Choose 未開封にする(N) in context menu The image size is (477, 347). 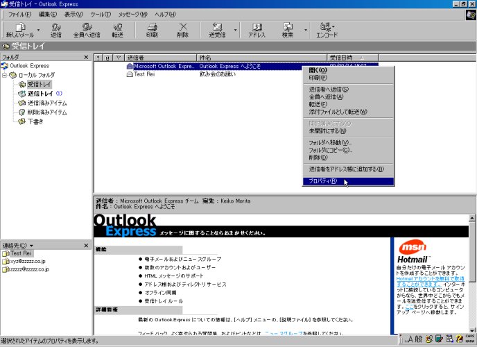point(348,131)
